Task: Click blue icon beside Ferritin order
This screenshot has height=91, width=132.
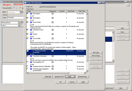Action: tap(31, 34)
